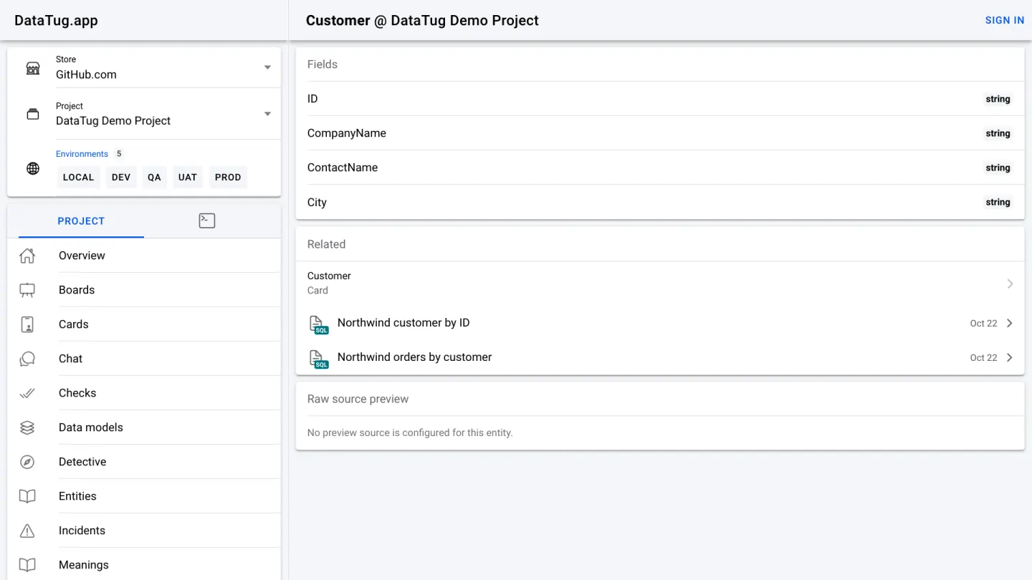
Task: Click the project folder icon
Action: tap(33, 115)
